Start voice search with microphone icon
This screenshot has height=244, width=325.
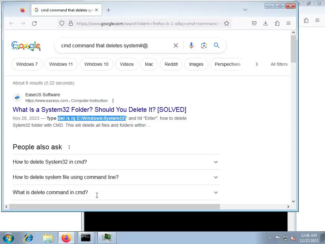point(191,45)
